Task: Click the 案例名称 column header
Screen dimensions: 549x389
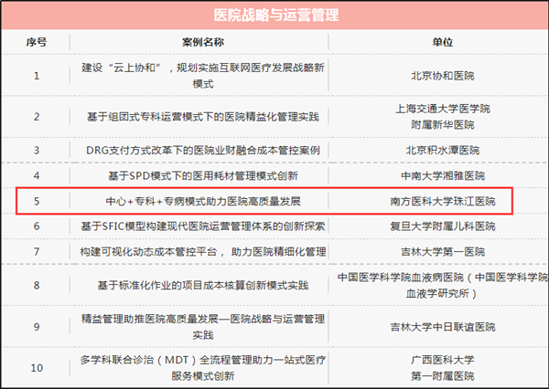Action: pyautogui.click(x=203, y=42)
